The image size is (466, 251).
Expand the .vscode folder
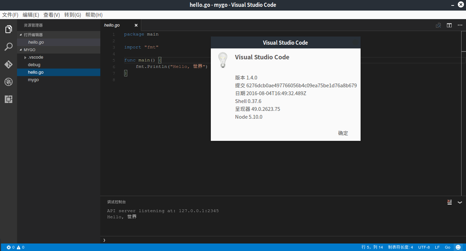coord(25,57)
